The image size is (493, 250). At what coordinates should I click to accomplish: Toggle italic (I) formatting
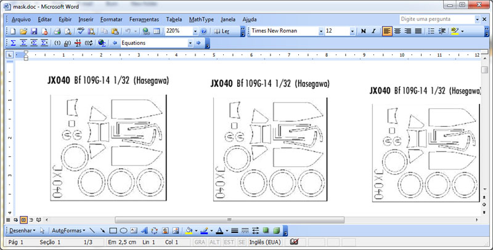coord(374,31)
